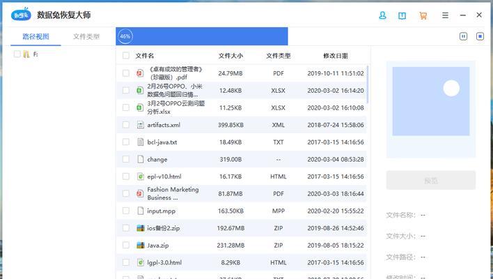Image resolution: width=493 pixels, height=279 pixels.
Task: Check the Java.zip row
Action: pyautogui.click(x=126, y=245)
